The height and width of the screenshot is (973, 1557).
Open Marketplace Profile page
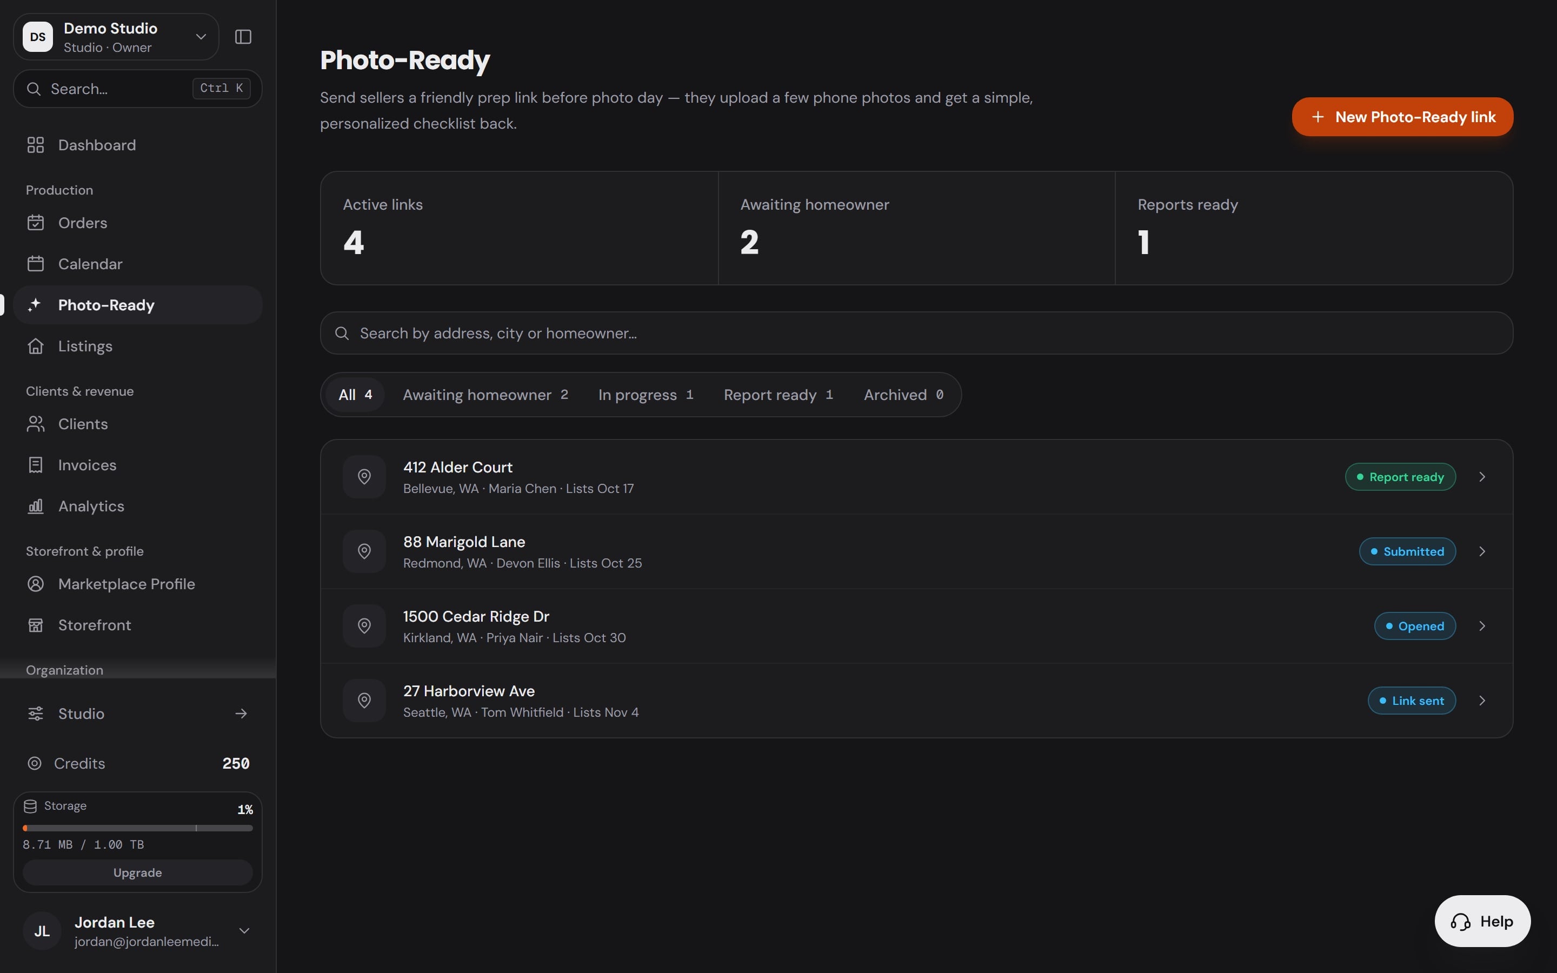click(x=138, y=584)
